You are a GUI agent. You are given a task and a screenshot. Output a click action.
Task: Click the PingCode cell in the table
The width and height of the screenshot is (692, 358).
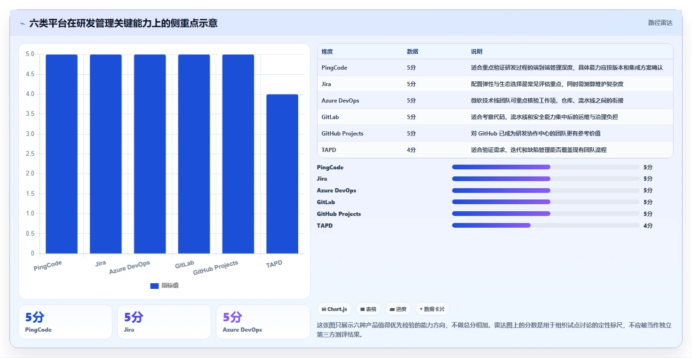click(334, 68)
